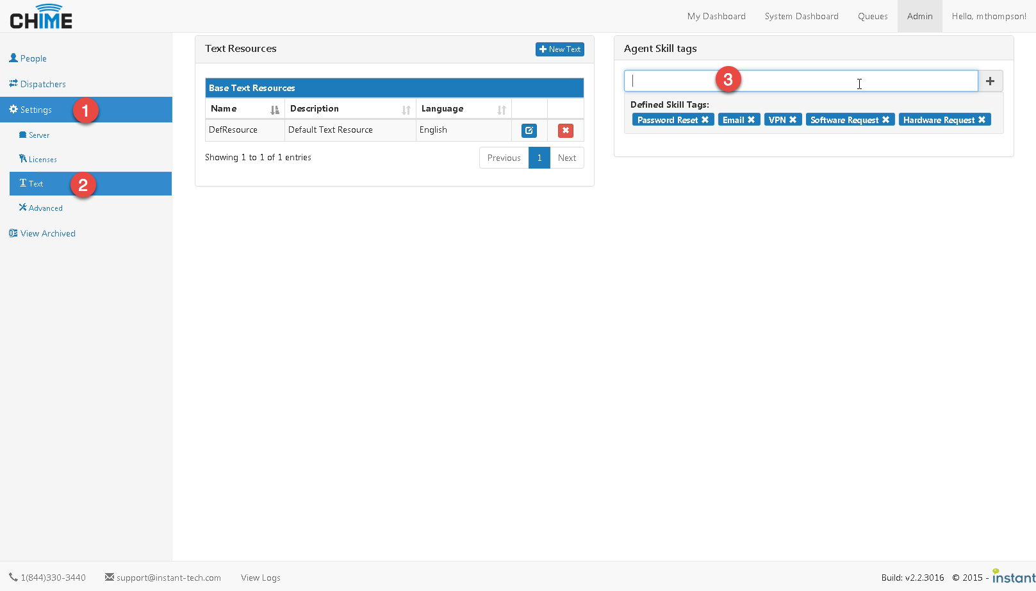
Task: Sort table by Name column
Action: [x=245, y=109]
